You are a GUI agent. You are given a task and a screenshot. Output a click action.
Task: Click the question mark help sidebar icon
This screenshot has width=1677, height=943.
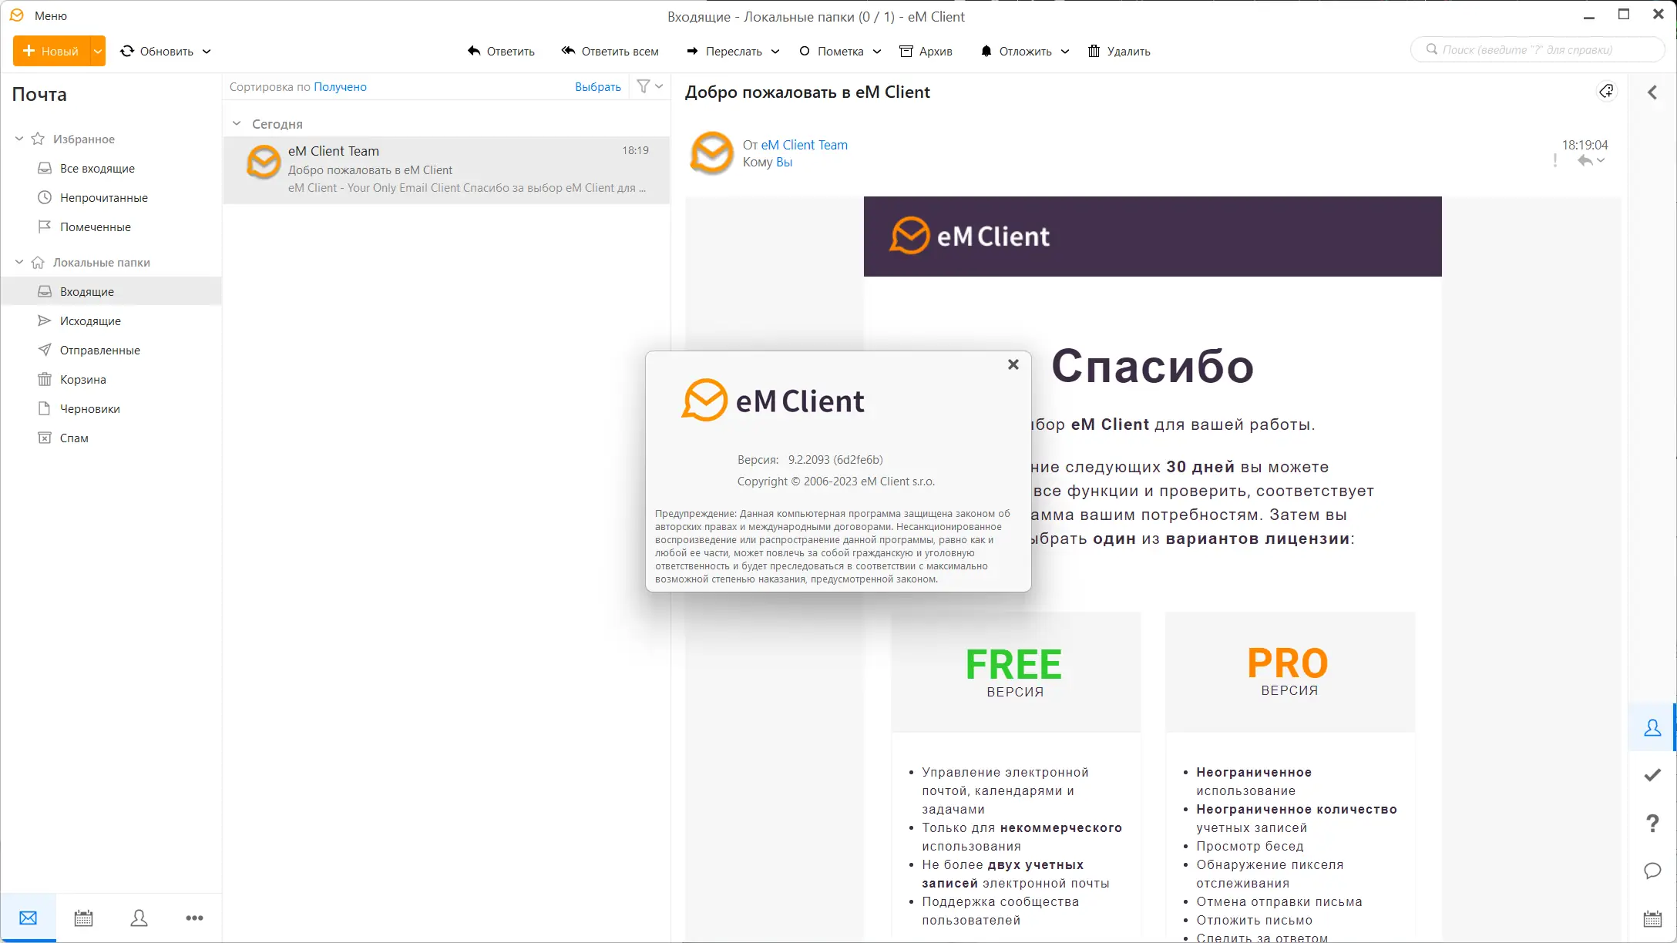(x=1652, y=823)
